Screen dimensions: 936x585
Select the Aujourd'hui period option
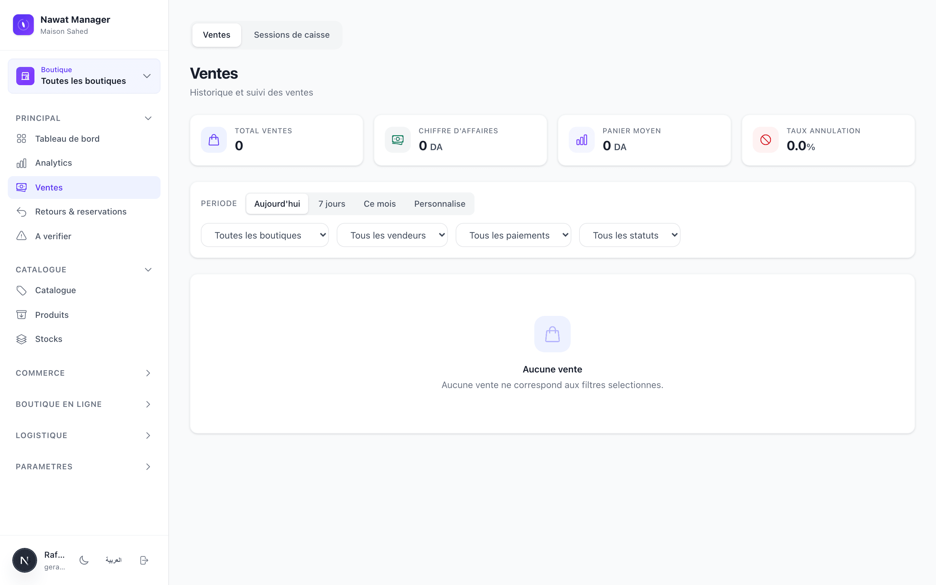277,203
